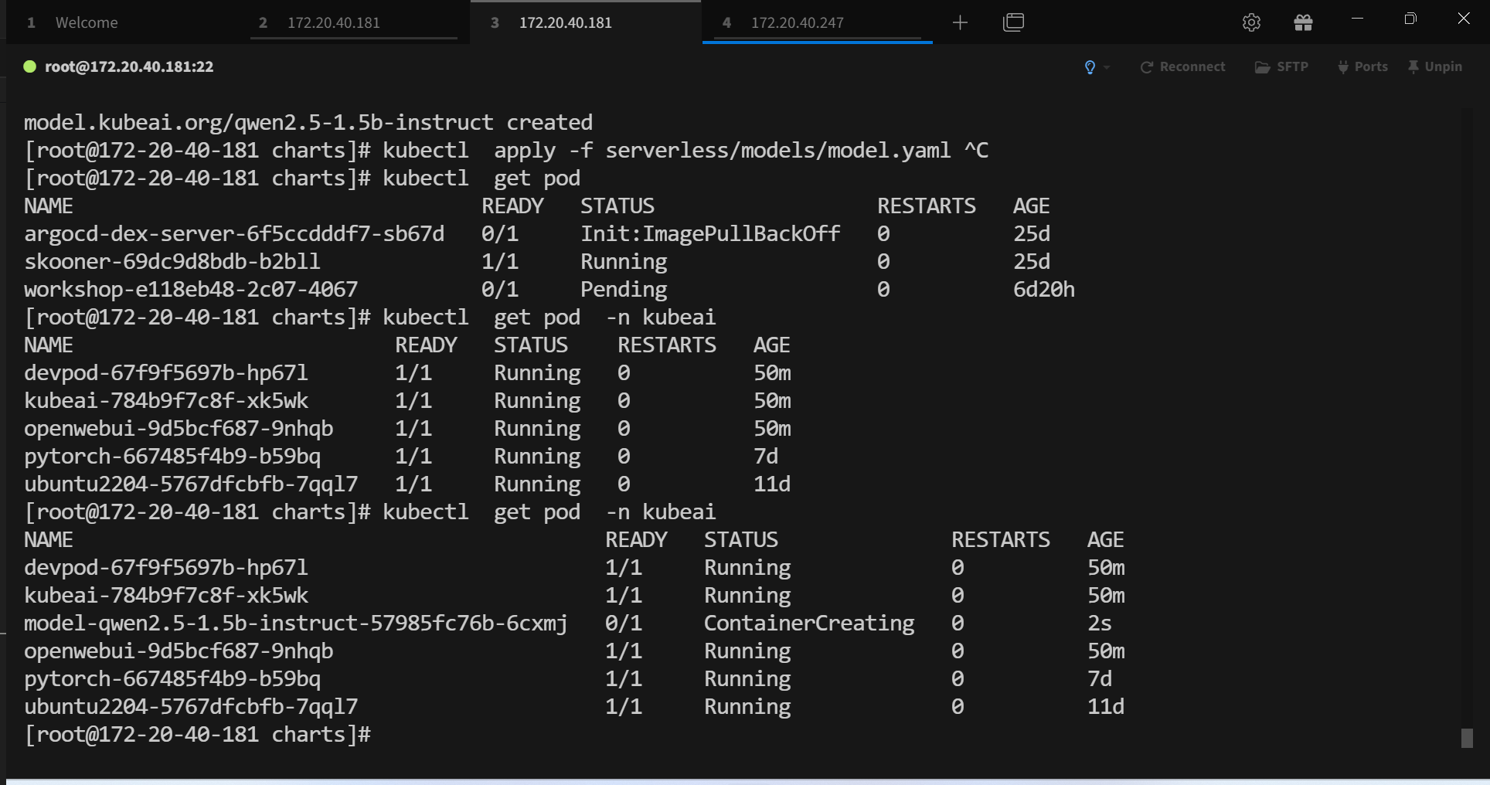Open the SFTP file browser

[1281, 67]
